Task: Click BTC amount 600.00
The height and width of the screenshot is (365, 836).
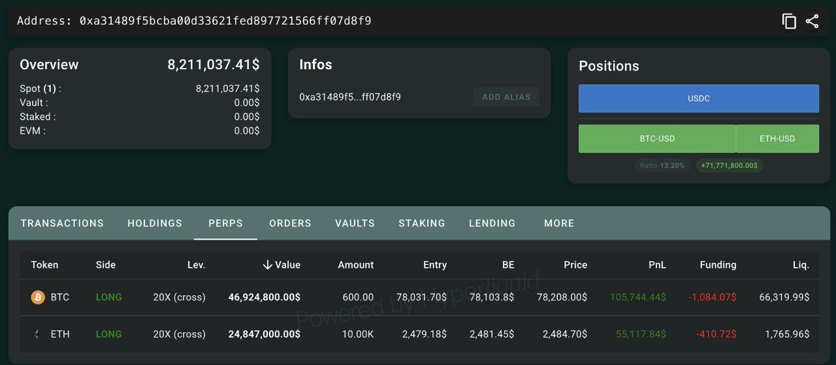Action: [x=359, y=297]
